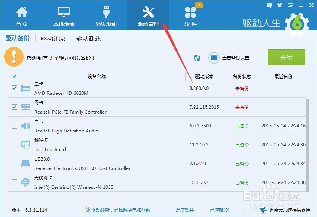Open backup settings via the folder icon
Screen dimensions: 317x217
pyautogui.click(x=213, y=58)
